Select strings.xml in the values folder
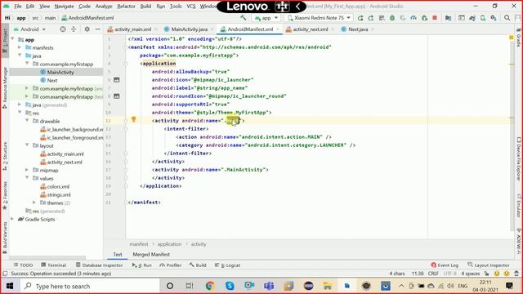This screenshot has width=523, height=294. tap(59, 194)
